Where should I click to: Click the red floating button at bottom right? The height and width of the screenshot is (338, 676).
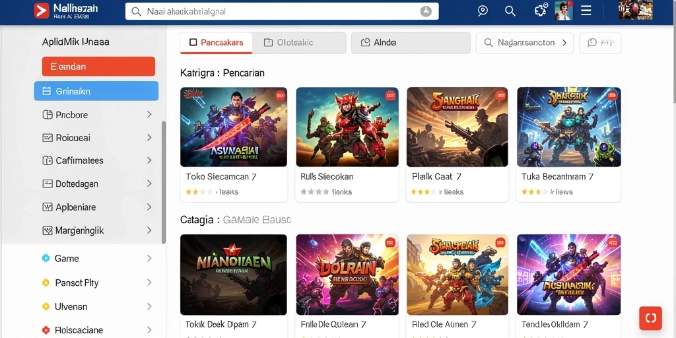click(650, 318)
